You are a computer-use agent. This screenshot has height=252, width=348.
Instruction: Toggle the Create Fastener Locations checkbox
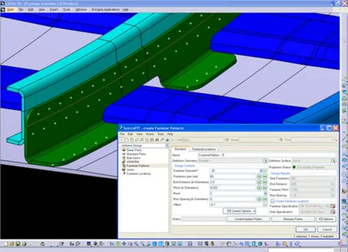273,201
